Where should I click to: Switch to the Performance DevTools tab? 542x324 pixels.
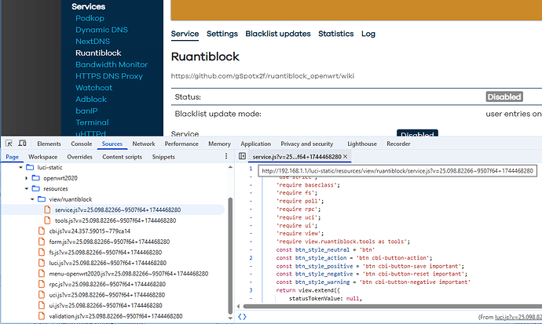click(181, 144)
